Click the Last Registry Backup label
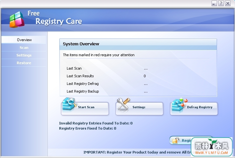Image resolution: width=235 pixels, height=158 pixels. [83, 91]
